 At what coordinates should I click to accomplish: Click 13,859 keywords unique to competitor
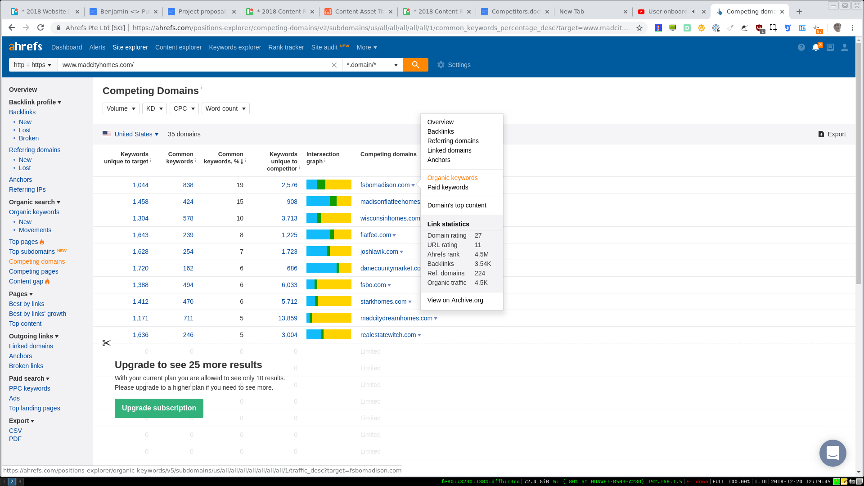click(288, 318)
